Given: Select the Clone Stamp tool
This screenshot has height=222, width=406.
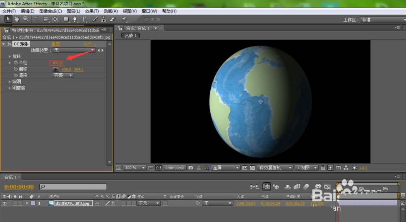Looking at the screenshot, I should [104, 19].
